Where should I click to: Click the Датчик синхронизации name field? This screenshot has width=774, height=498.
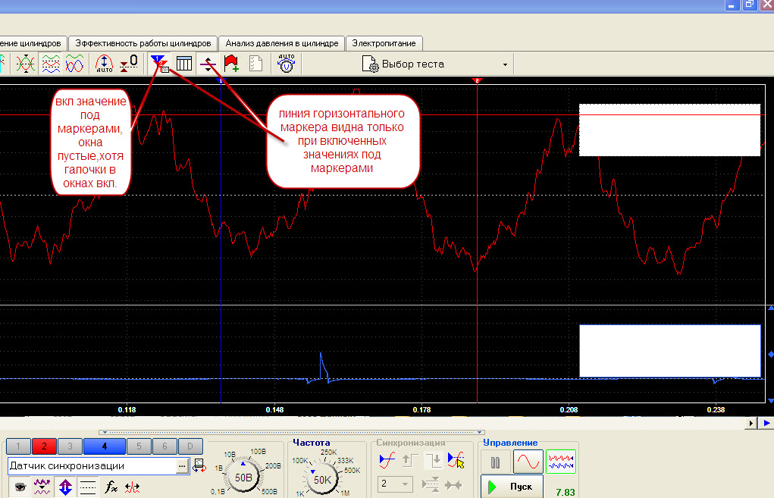(92, 466)
